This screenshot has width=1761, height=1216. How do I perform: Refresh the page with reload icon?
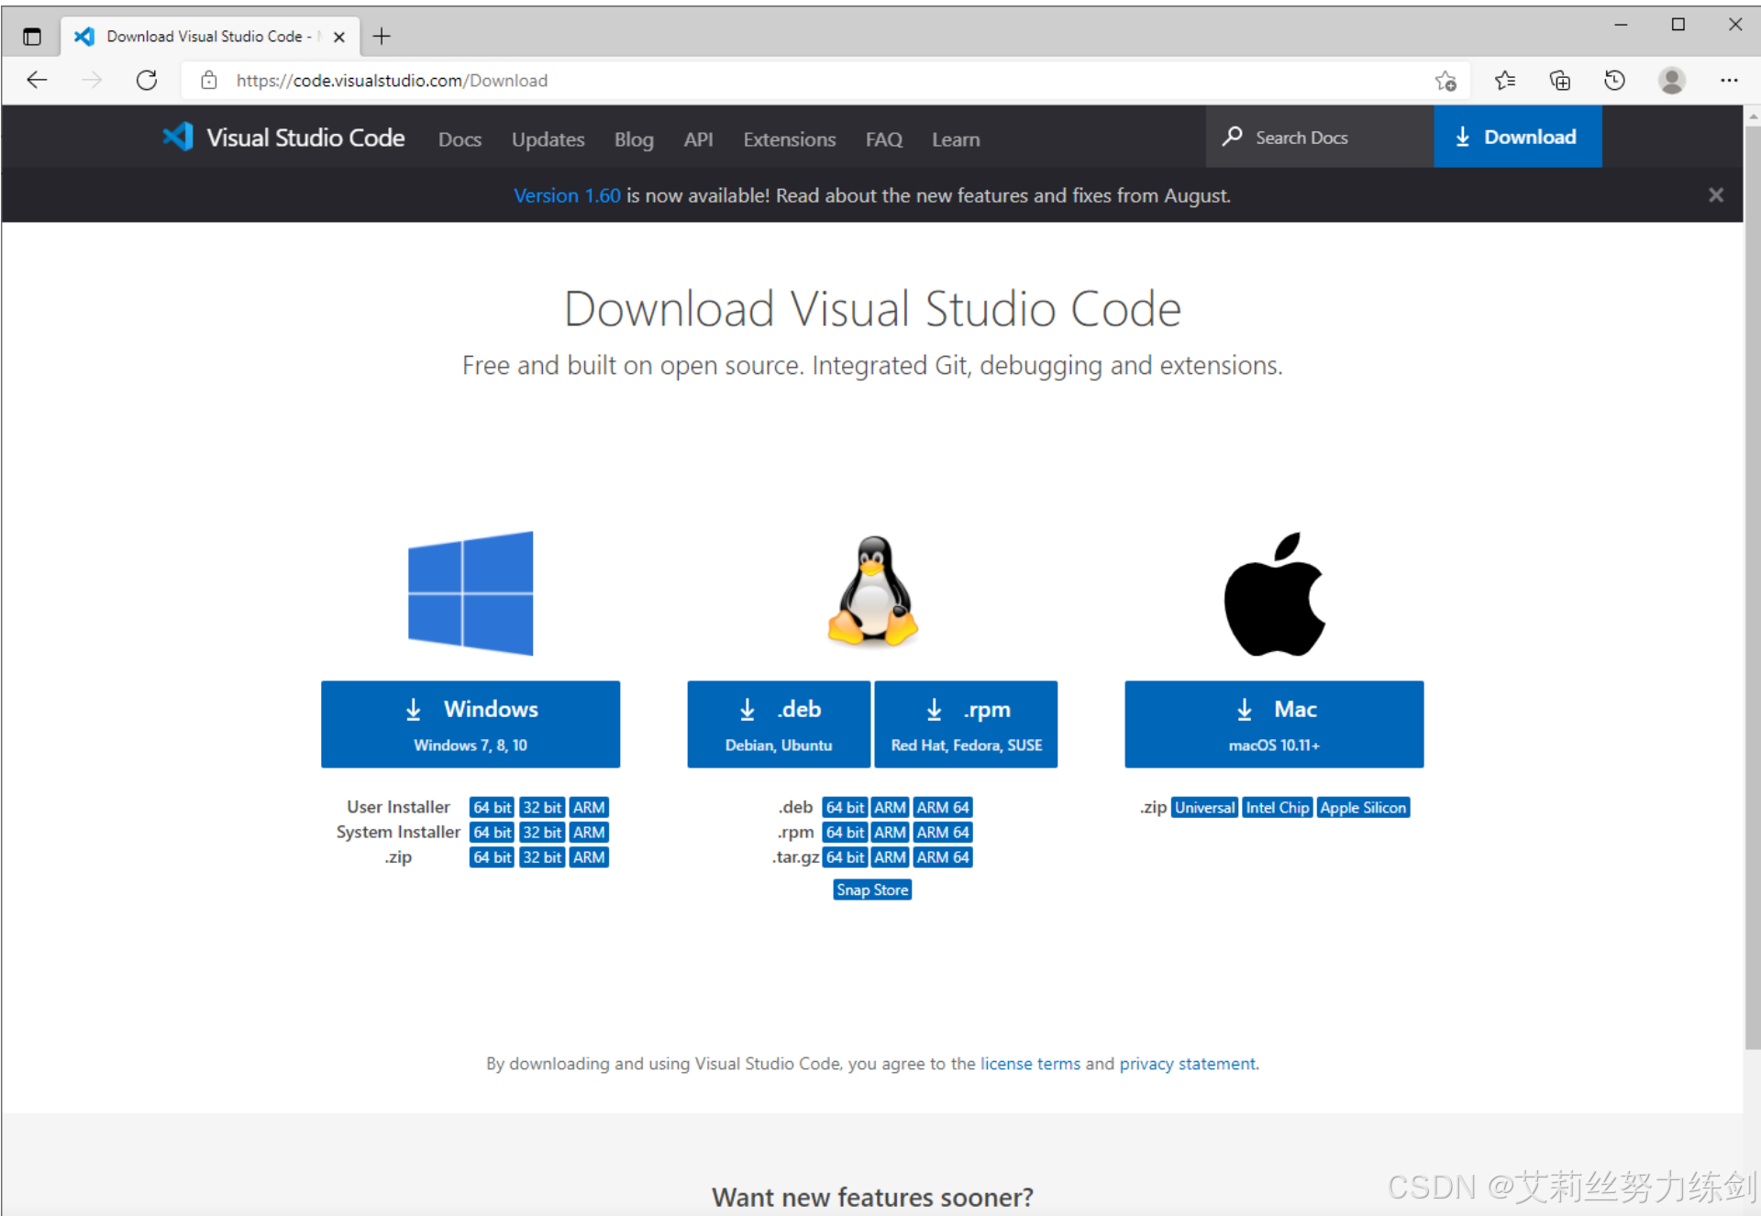147,81
